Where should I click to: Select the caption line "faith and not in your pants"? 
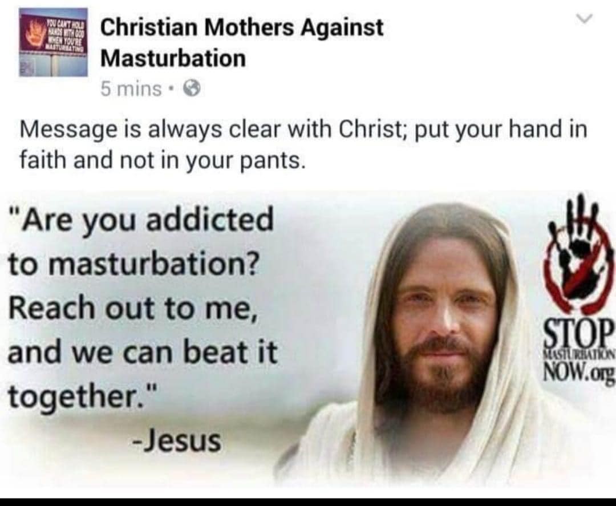pos(162,160)
